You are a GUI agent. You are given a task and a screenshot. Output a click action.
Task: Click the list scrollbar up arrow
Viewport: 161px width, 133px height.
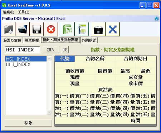[x=49, y=58]
